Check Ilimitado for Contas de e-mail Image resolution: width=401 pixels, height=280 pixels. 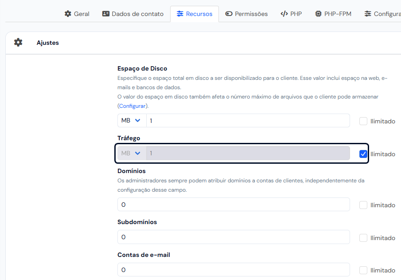pyautogui.click(x=363, y=270)
